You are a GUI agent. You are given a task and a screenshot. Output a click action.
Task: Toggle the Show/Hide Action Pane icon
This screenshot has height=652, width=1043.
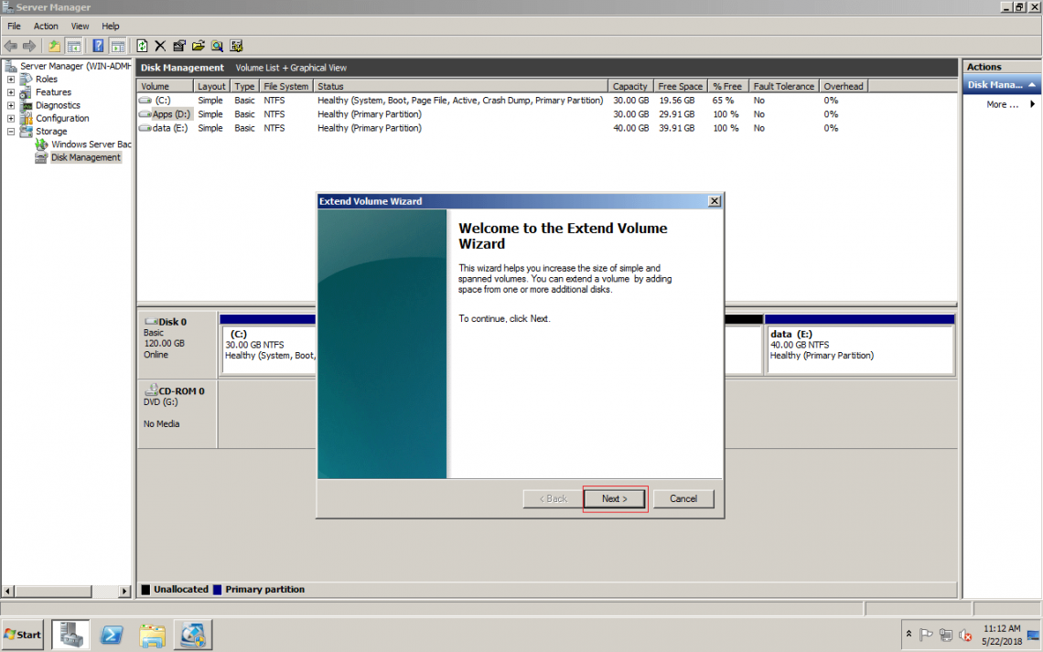tap(118, 46)
